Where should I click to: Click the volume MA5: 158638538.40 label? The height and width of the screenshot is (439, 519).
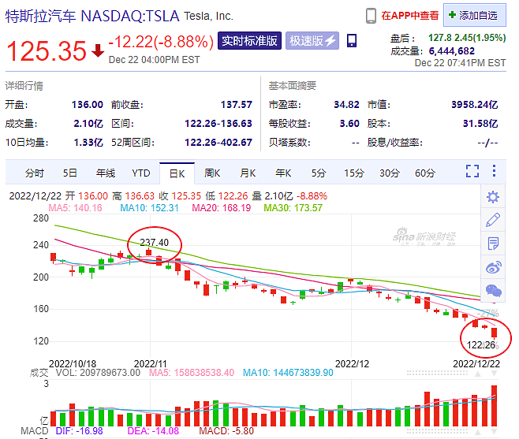pos(192,373)
